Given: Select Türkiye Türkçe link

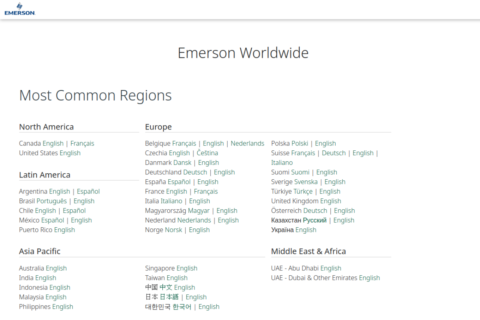Looking at the screenshot, I should tap(303, 191).
